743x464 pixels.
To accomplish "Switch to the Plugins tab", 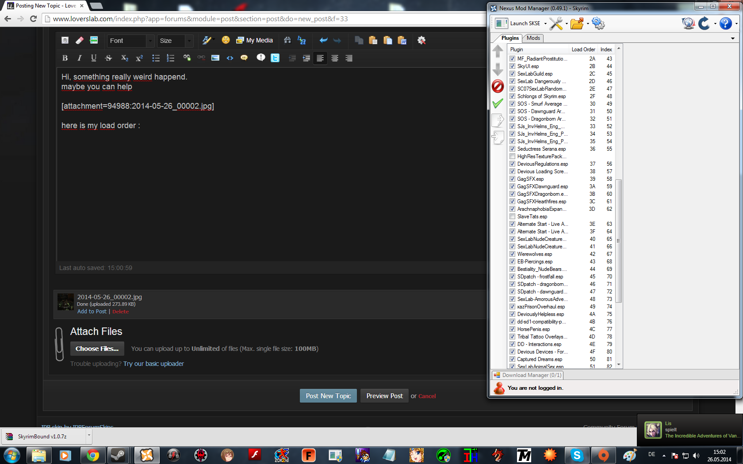I will click(x=510, y=38).
